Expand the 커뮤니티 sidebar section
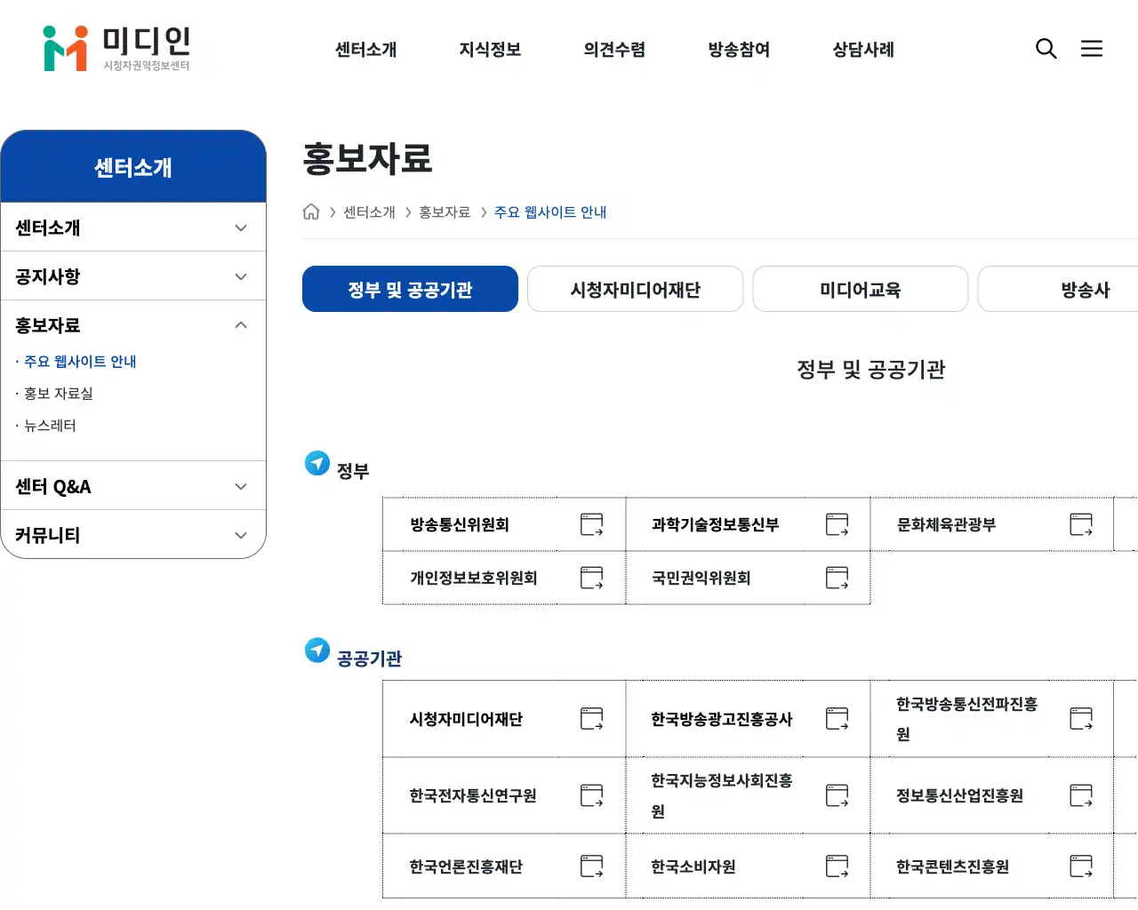The width and height of the screenshot is (1138, 910). click(240, 535)
